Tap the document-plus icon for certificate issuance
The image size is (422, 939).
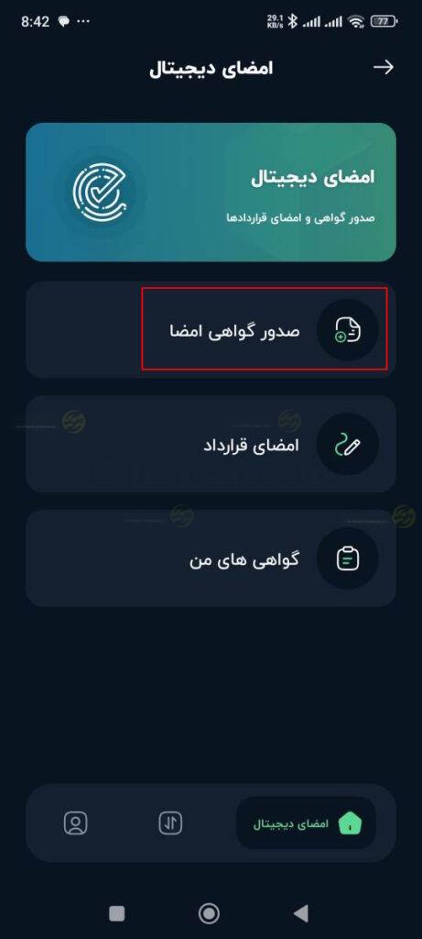click(x=347, y=329)
